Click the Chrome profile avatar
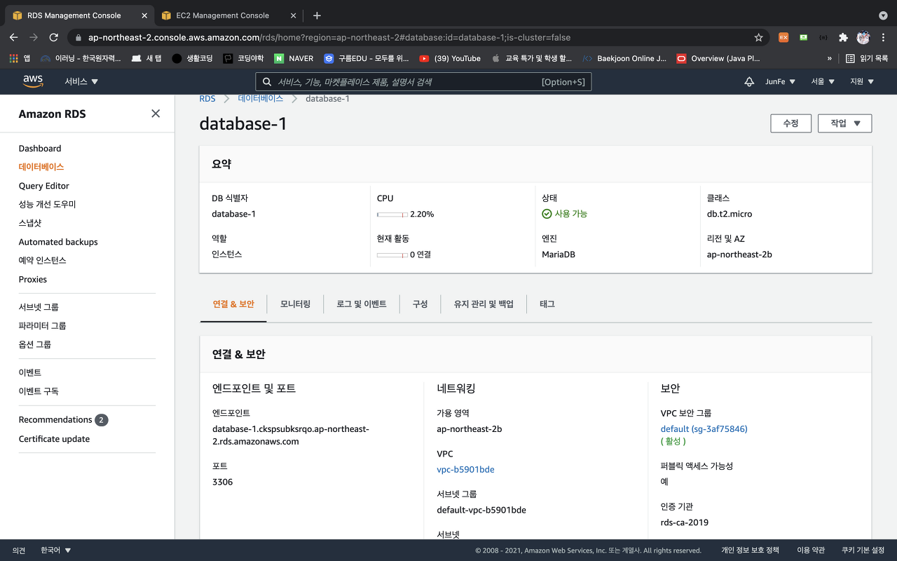Viewport: 897px width, 561px height. pyautogui.click(x=863, y=37)
